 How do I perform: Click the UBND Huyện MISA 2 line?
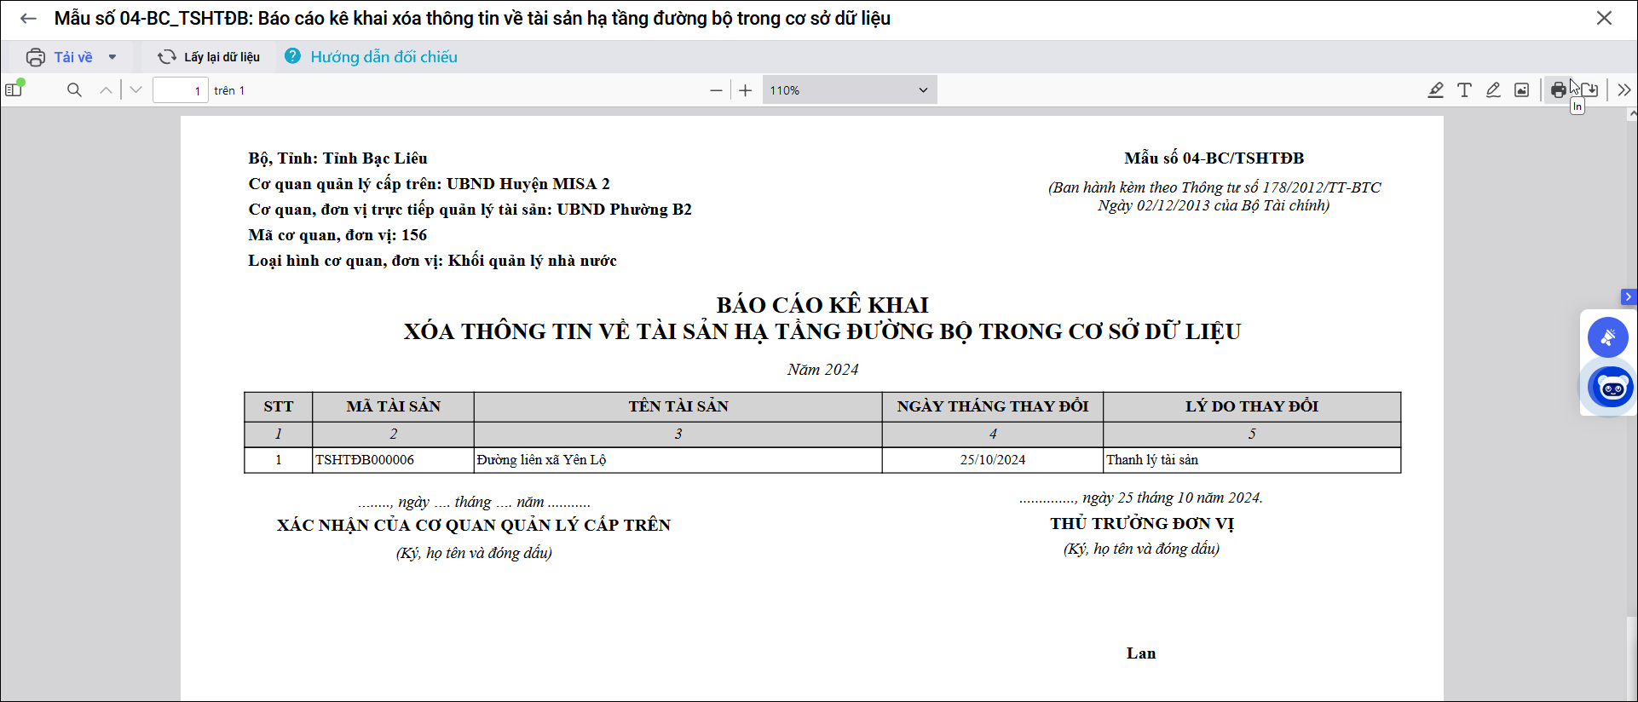pyautogui.click(x=429, y=184)
